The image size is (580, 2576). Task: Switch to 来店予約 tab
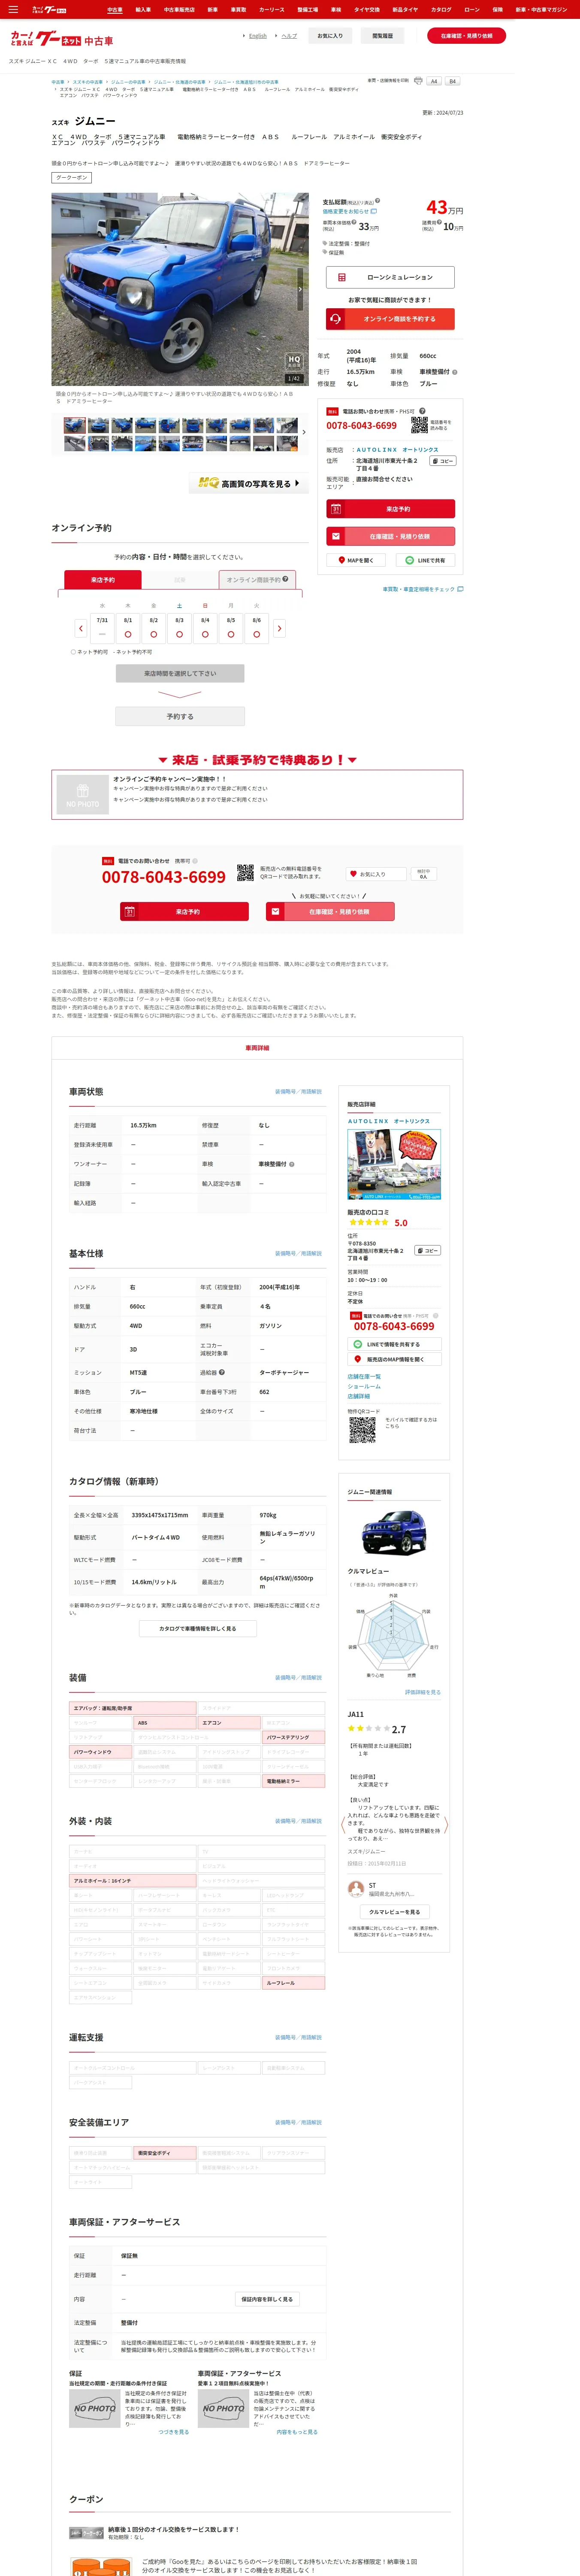pyautogui.click(x=103, y=580)
